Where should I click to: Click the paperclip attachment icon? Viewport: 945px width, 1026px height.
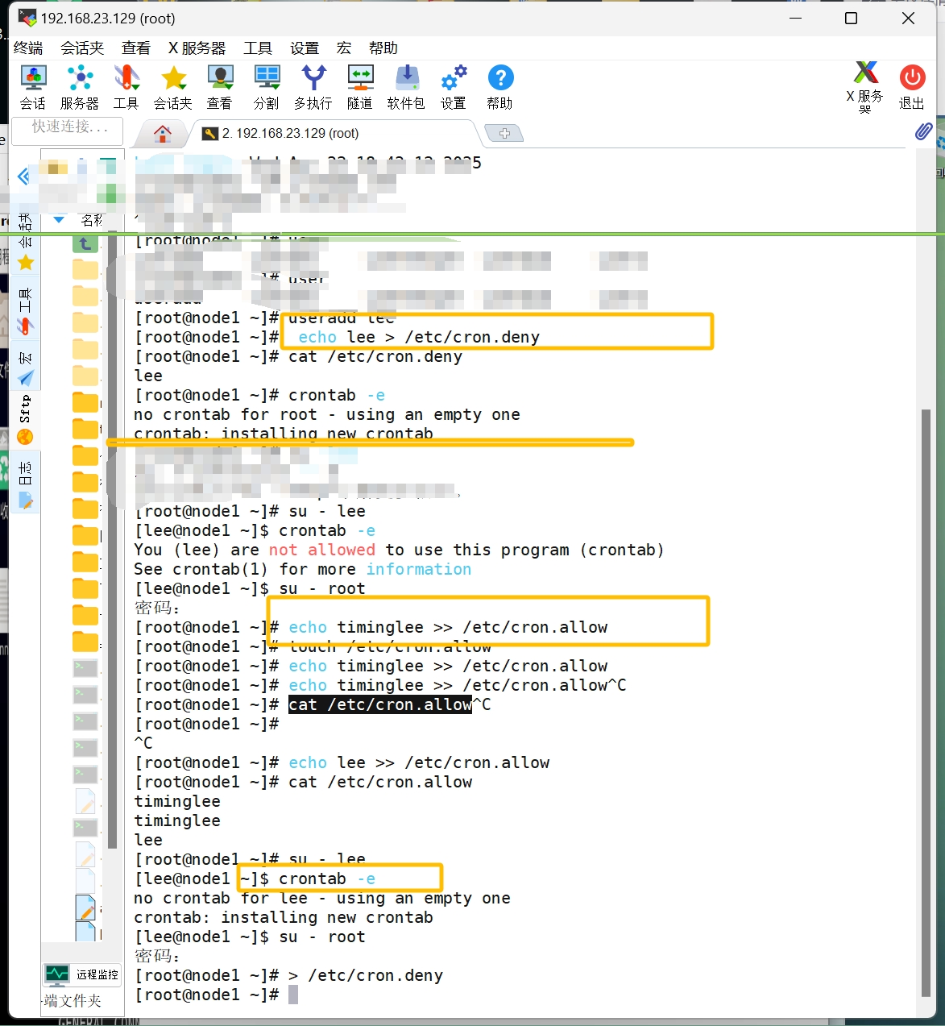(924, 131)
